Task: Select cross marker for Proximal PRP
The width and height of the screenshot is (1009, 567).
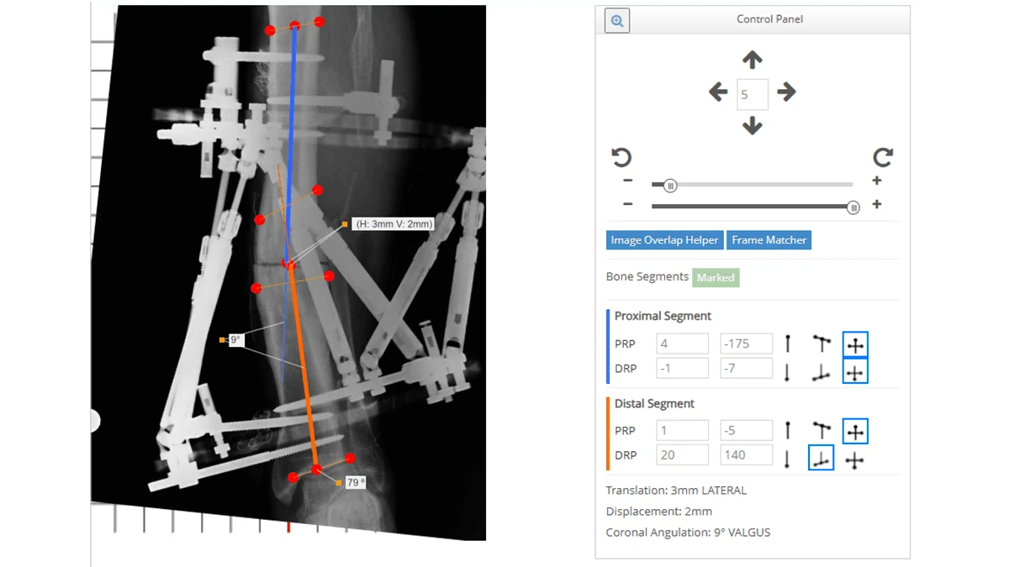Action: (x=855, y=344)
